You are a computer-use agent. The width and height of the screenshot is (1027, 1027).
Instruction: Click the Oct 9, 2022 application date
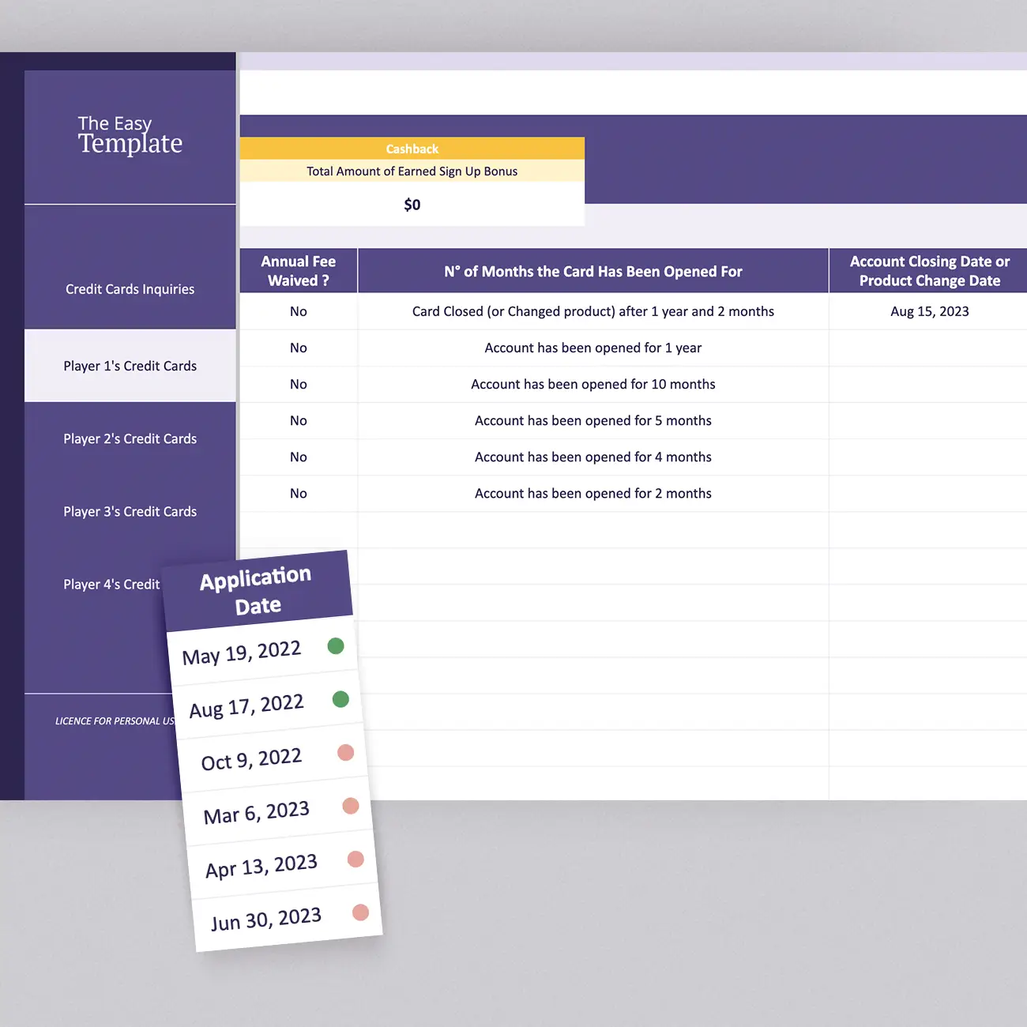[x=251, y=759]
